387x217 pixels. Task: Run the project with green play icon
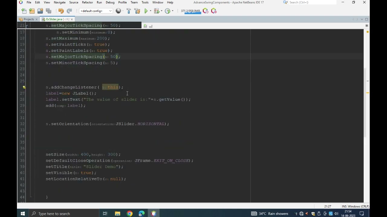point(146,11)
